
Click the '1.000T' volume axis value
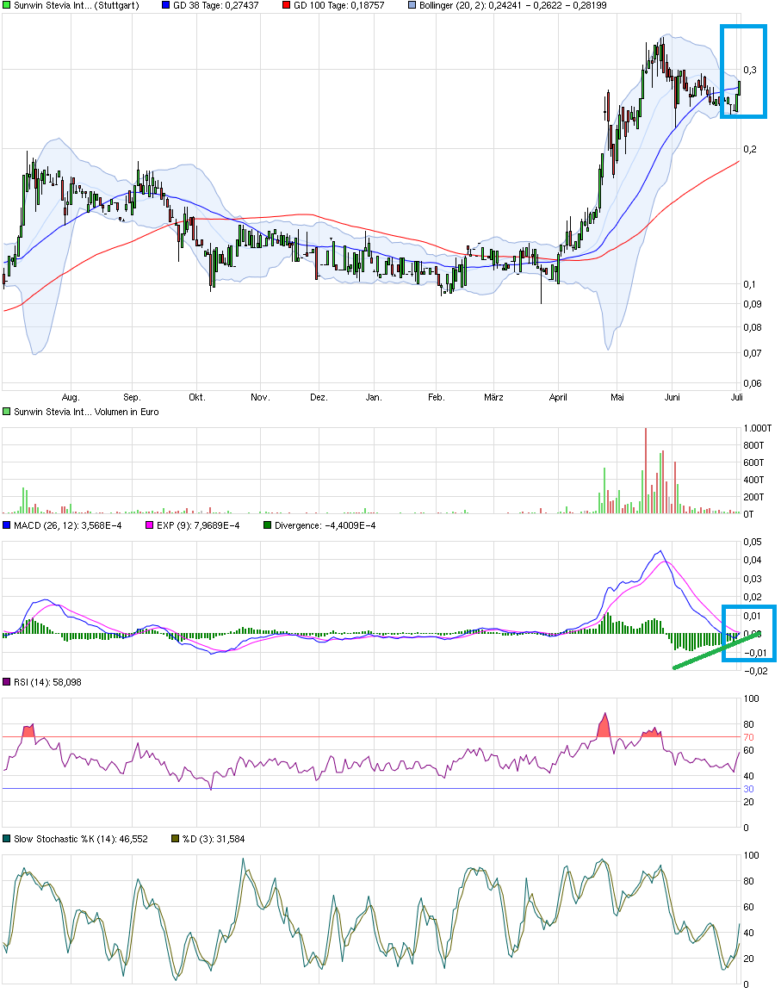(x=758, y=428)
